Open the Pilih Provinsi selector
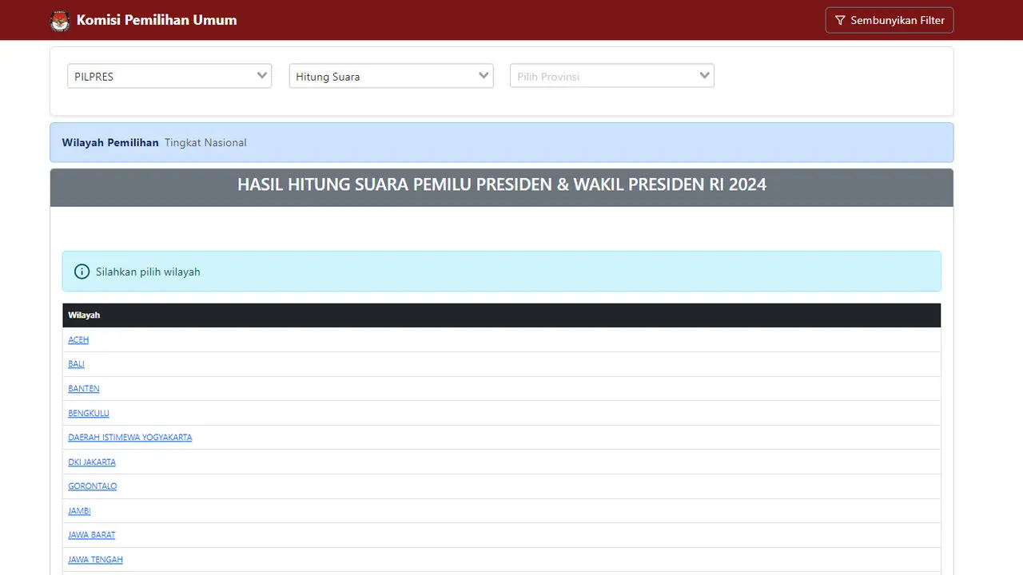The height and width of the screenshot is (575, 1023). 611,75
